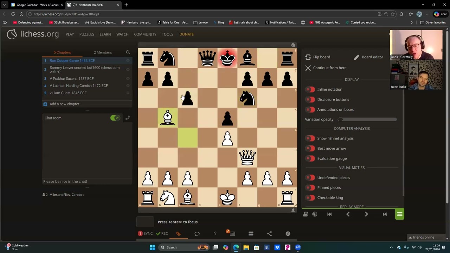Toggle Pinned pieces motif
This screenshot has height=253, width=450.
point(310,188)
